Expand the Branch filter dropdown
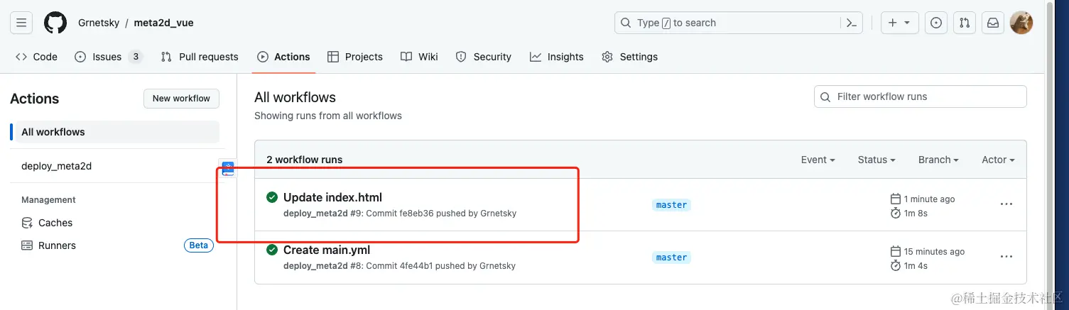This screenshot has width=1069, height=310. 938,160
